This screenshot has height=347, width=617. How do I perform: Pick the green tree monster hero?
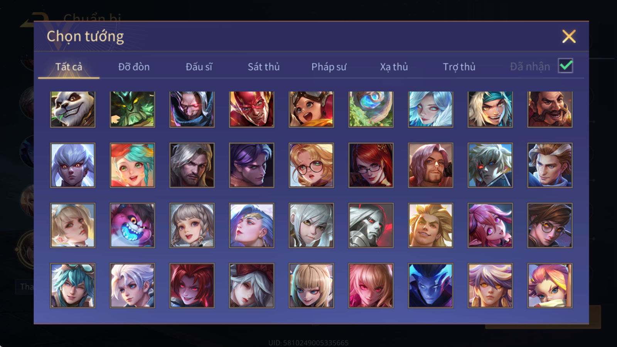[132, 109]
